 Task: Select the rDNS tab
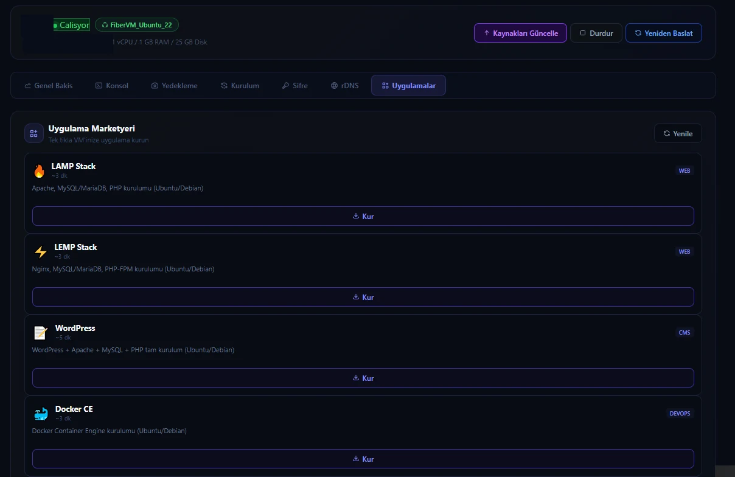pyautogui.click(x=345, y=86)
